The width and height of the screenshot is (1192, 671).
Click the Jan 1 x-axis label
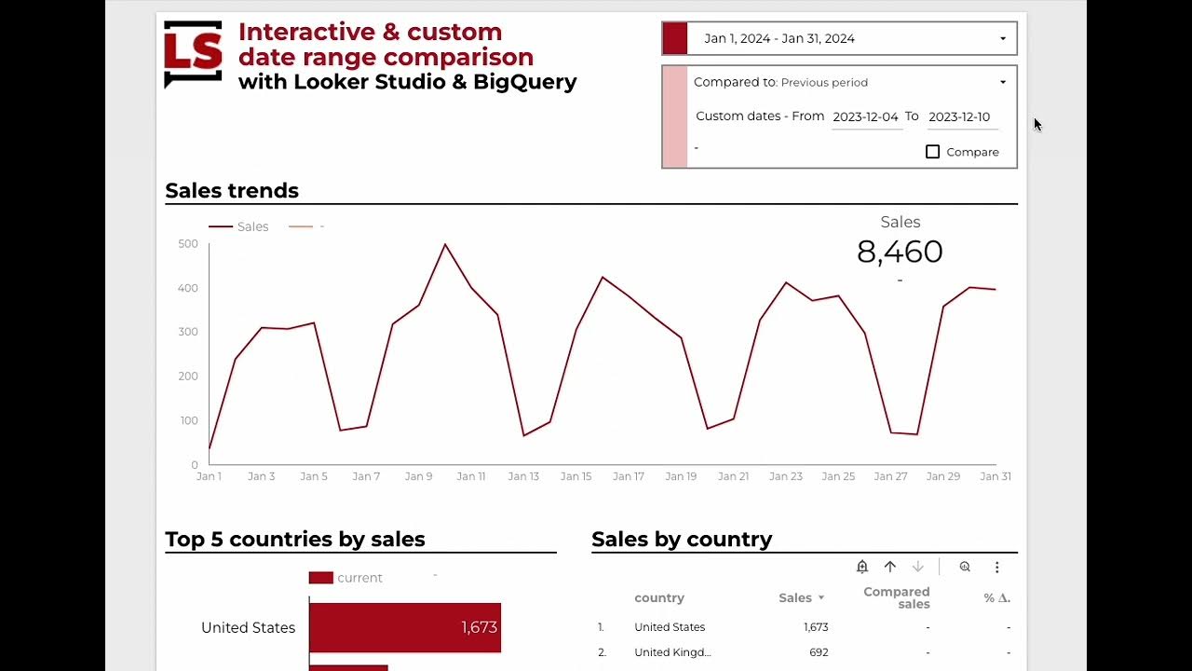coord(209,476)
